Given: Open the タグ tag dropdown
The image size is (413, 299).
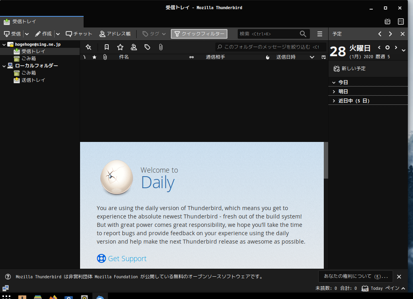Looking at the screenshot, I should tap(154, 34).
